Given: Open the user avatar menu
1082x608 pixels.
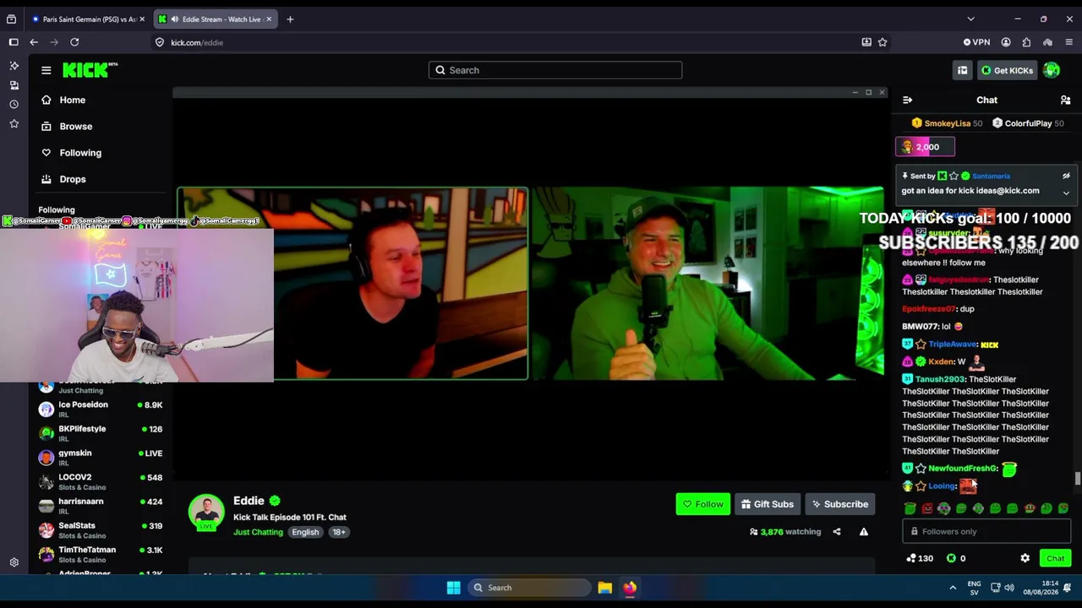Looking at the screenshot, I should pos(1052,70).
